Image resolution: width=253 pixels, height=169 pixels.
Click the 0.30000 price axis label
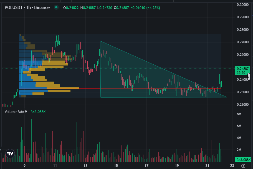click(243, 5)
